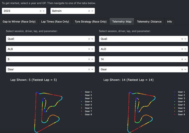Screen dimensions: 189x133
Task: Expand the ALB driver dropdown
Action: coord(92,49)
